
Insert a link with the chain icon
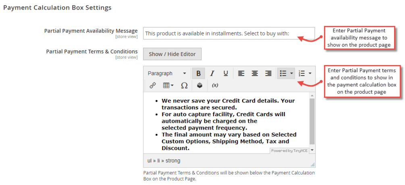(x=153, y=85)
